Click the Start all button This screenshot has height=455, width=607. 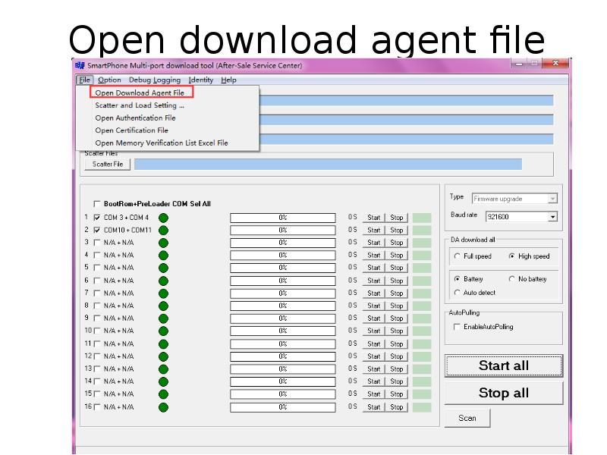pyautogui.click(x=503, y=365)
